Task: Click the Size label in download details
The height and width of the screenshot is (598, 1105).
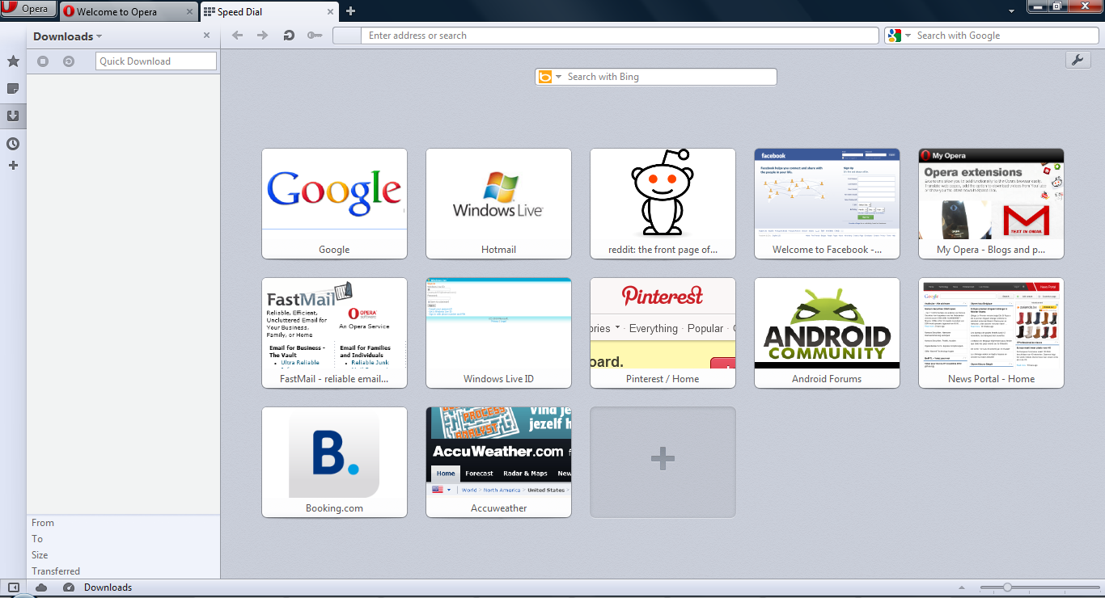Action: click(40, 555)
